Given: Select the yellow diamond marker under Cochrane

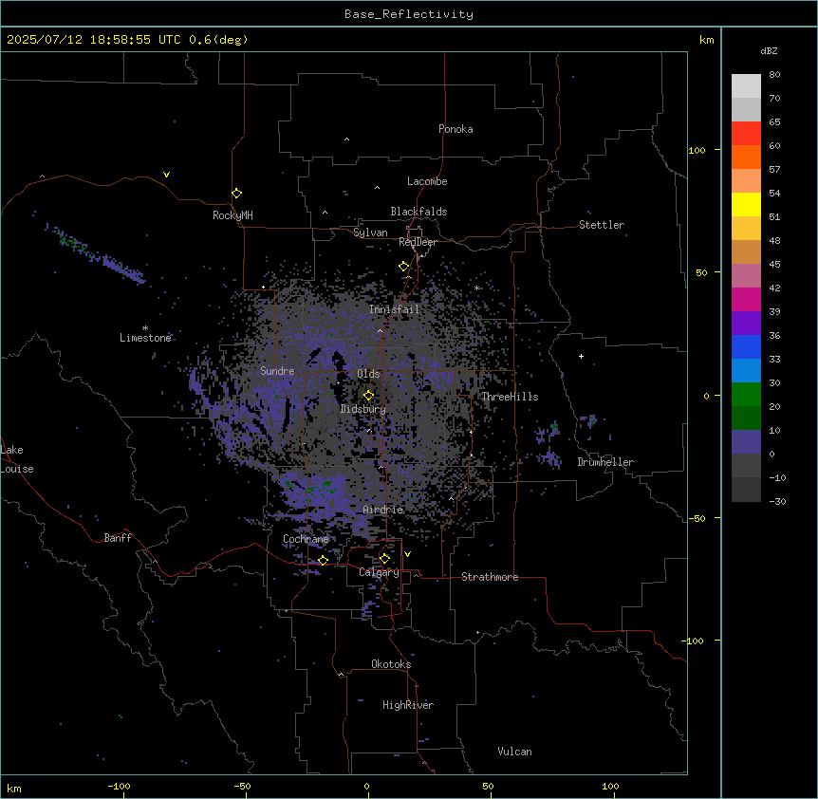Looking at the screenshot, I should click(323, 560).
